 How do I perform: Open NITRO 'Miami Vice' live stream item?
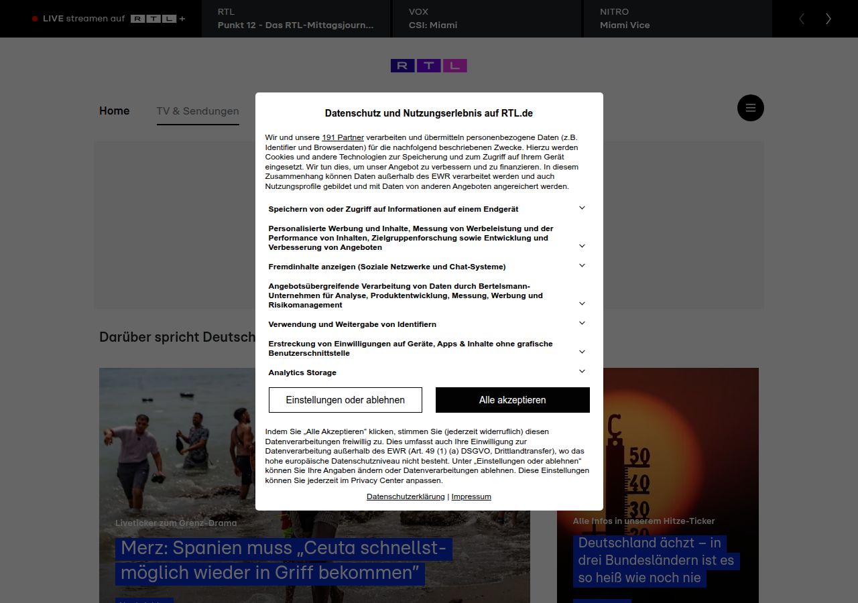point(678,19)
